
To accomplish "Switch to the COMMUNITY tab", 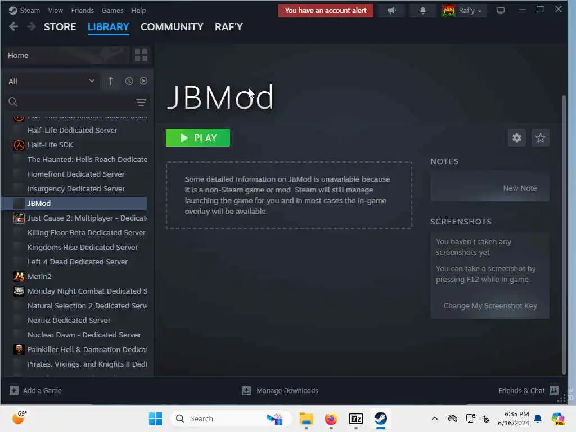I will click(172, 27).
